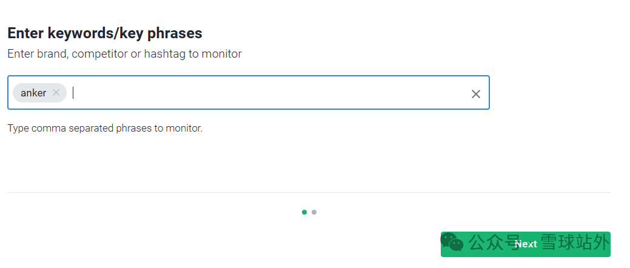
Task: Click the 雪球站外 watermark text
Action: tap(574, 243)
